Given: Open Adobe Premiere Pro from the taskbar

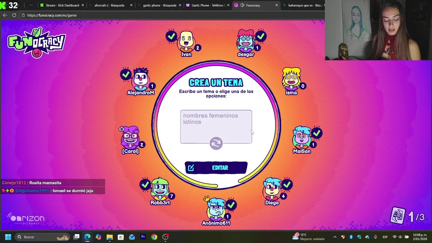Looking at the screenshot, I should pyautogui.click(x=143, y=237).
